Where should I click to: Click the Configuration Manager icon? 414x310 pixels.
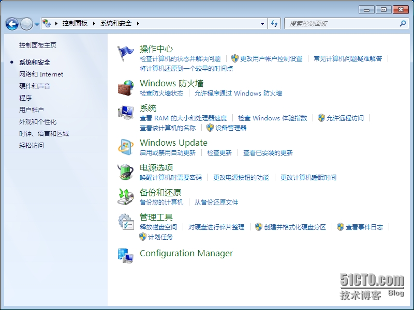click(x=126, y=256)
